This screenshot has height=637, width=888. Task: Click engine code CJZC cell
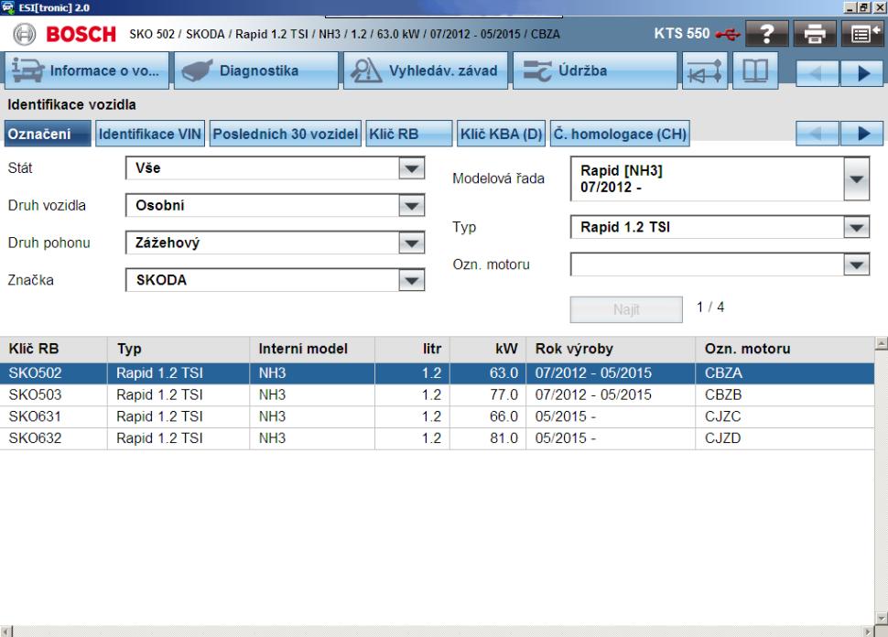[x=785, y=416]
